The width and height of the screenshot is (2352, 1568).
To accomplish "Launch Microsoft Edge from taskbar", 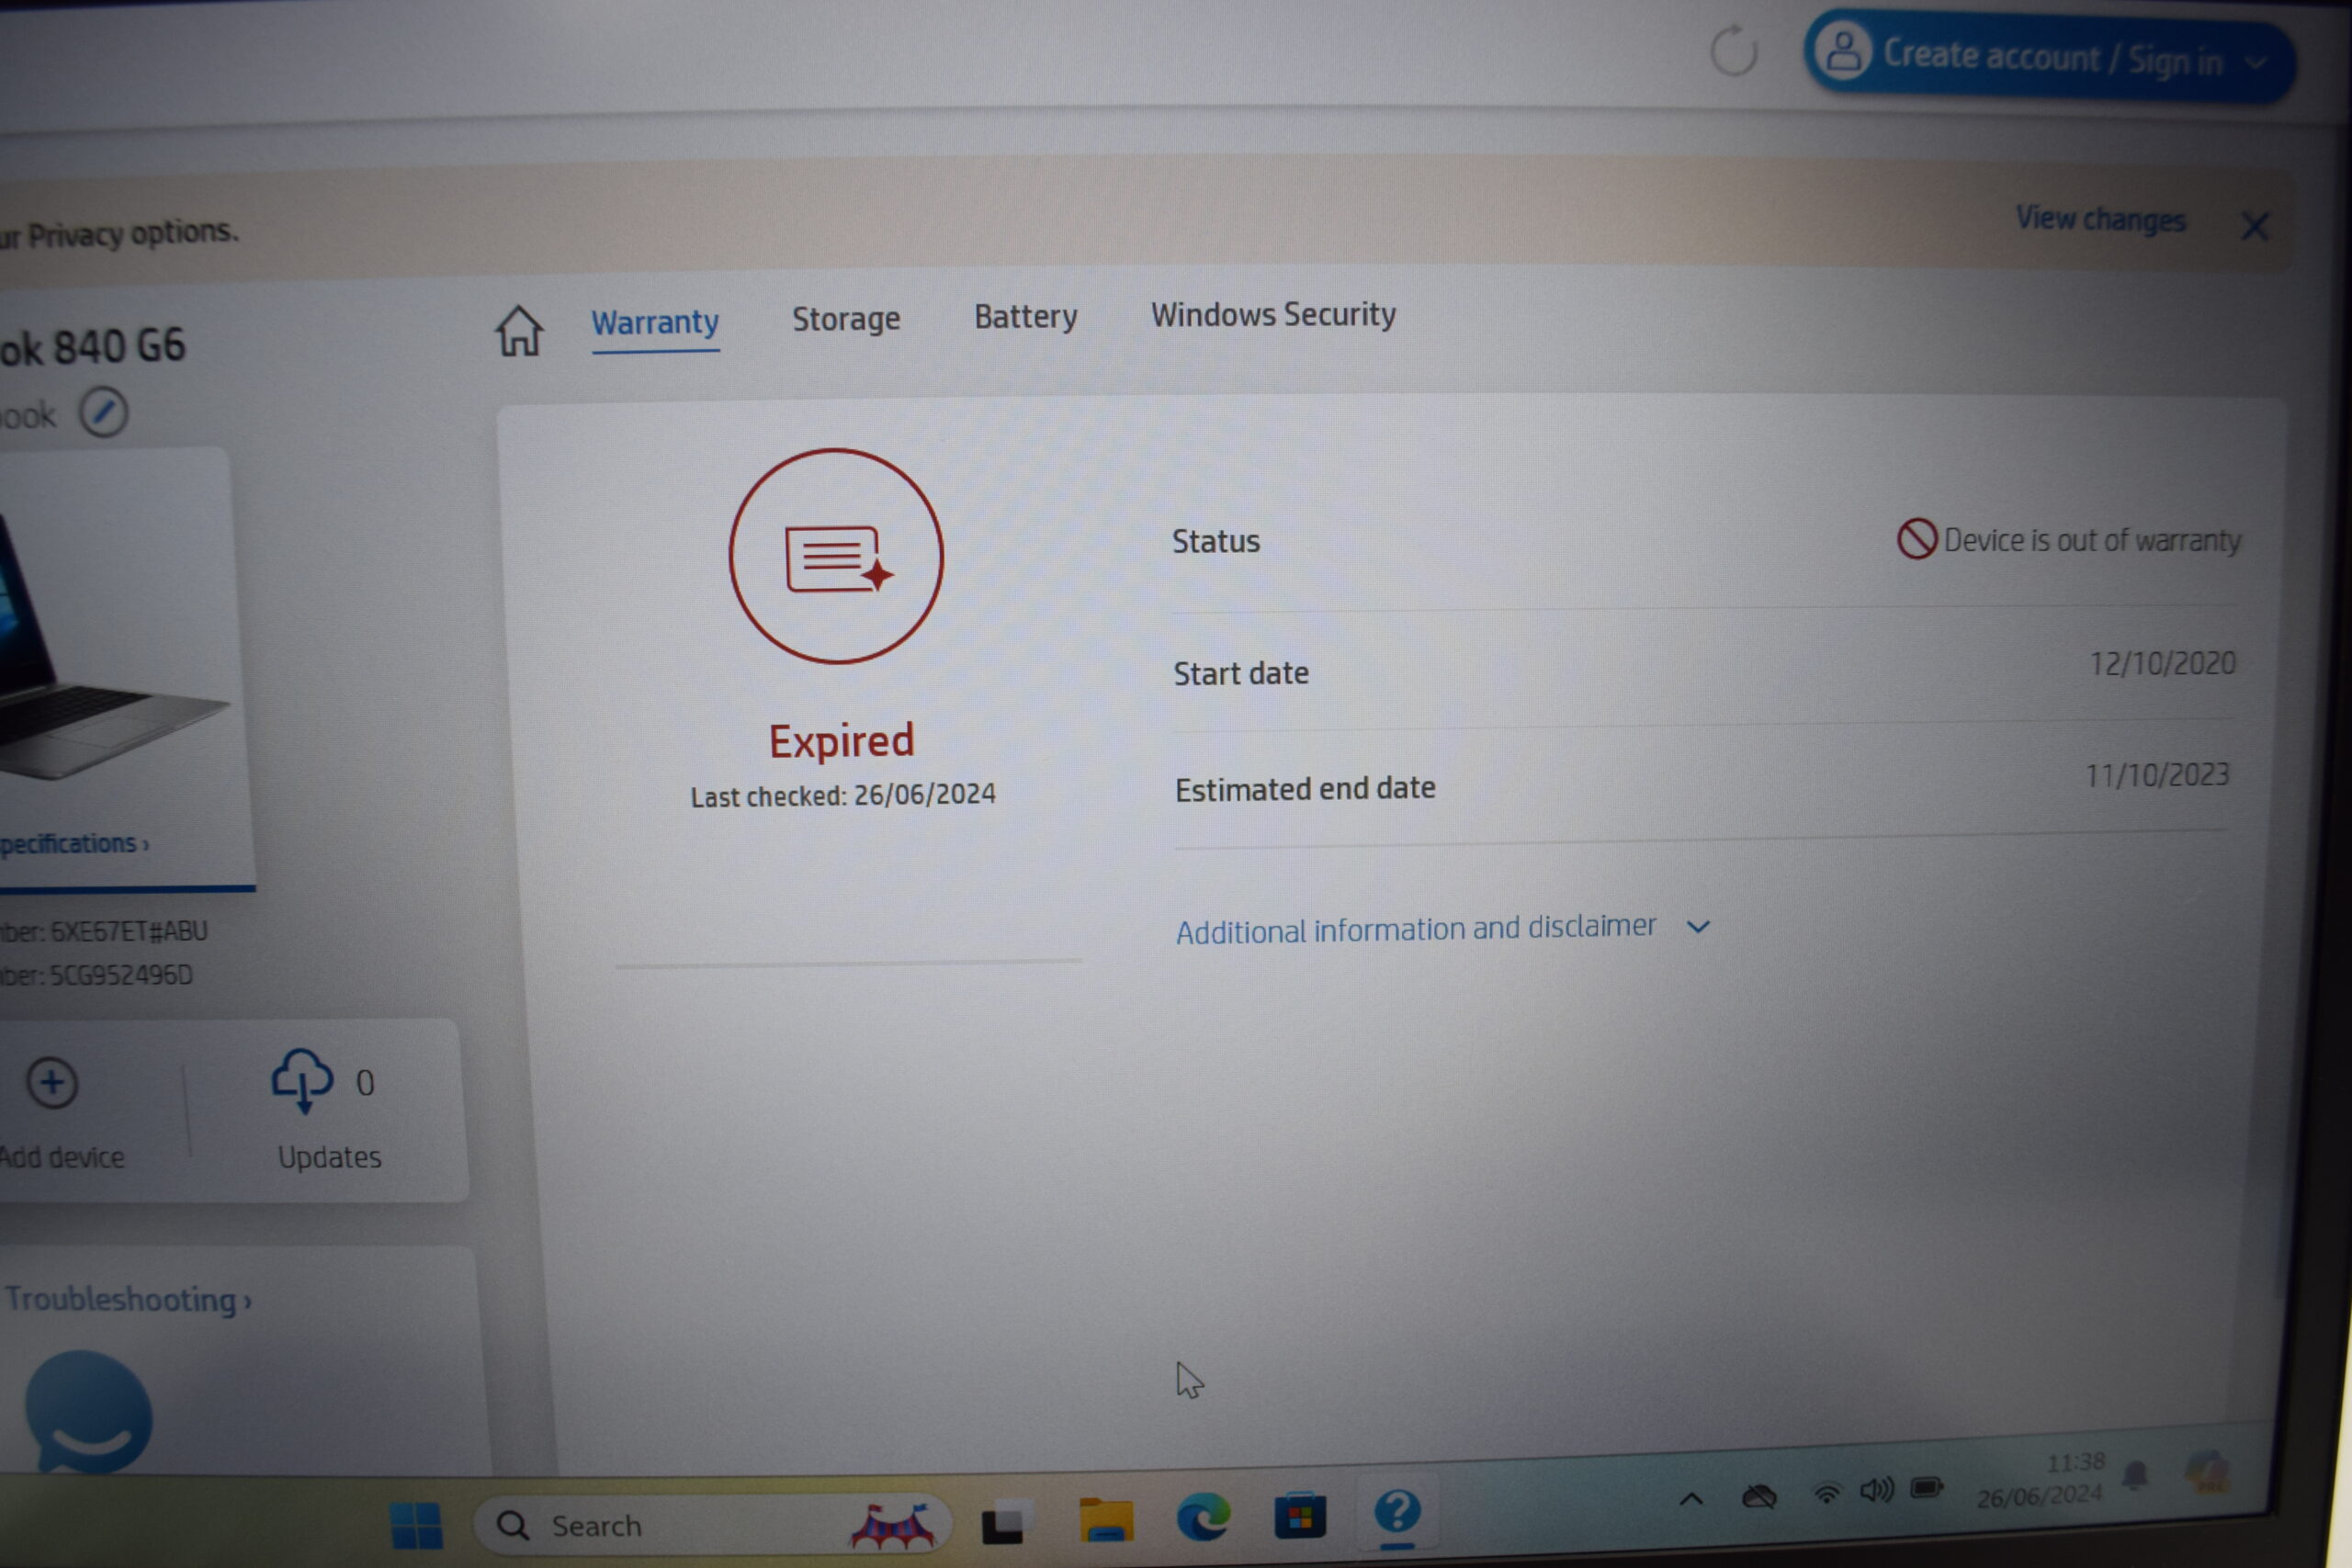I will pos(1203,1517).
